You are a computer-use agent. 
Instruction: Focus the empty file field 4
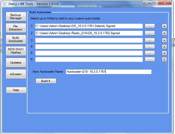pos(89,47)
